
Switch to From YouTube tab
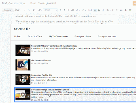coord(35,36)
